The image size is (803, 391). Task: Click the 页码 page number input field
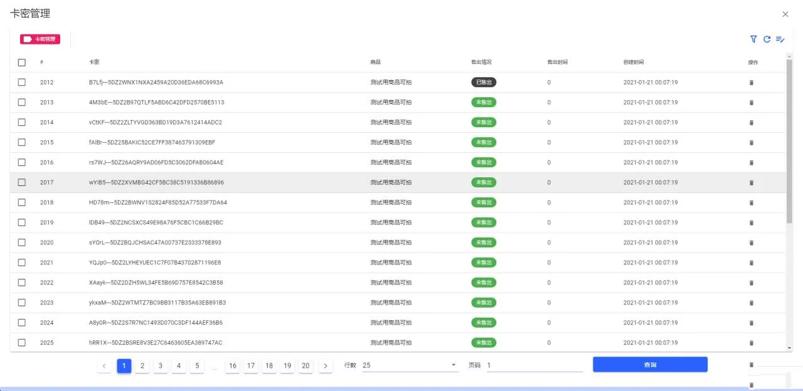coord(534,365)
